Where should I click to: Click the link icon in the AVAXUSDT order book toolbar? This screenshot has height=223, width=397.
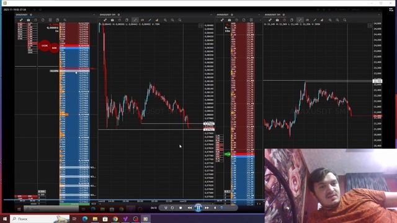coord(222,20)
